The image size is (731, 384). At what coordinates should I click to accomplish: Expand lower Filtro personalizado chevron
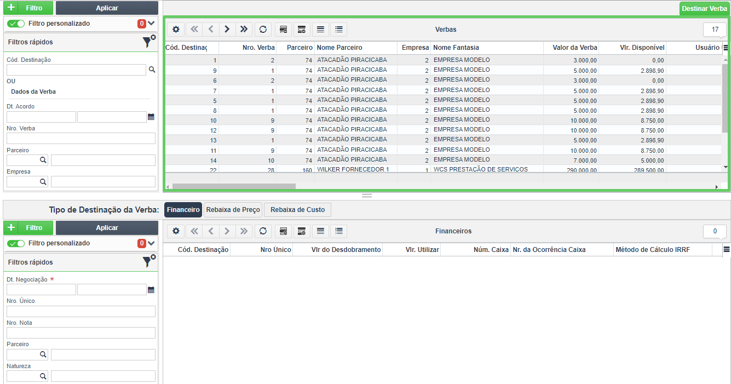coord(152,243)
